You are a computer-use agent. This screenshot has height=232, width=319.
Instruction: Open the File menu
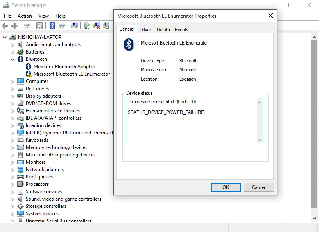pyautogui.click(x=7, y=16)
